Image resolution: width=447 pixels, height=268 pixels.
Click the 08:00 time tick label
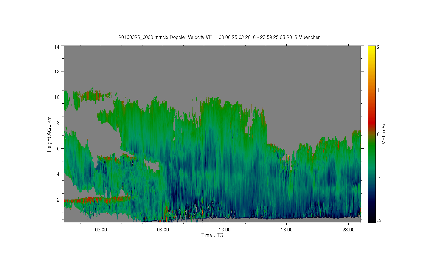tap(163, 230)
